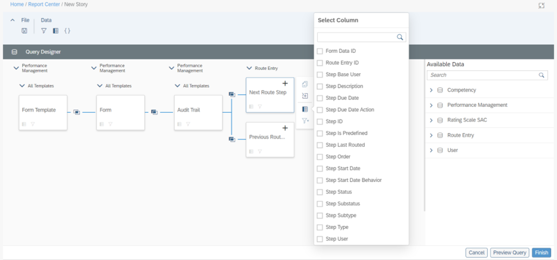Click the search magnifier in Select Column

(x=400, y=37)
